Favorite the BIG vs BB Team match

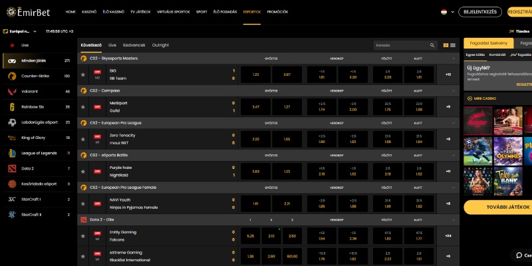pyautogui.click(x=82, y=74)
